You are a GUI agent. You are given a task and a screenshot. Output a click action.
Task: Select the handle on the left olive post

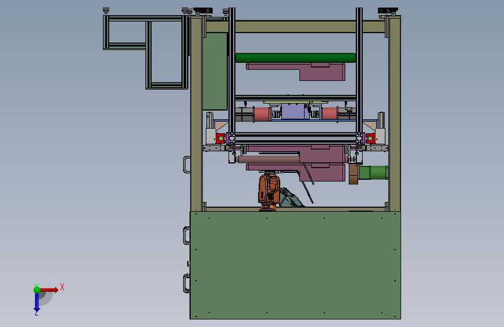(x=187, y=165)
